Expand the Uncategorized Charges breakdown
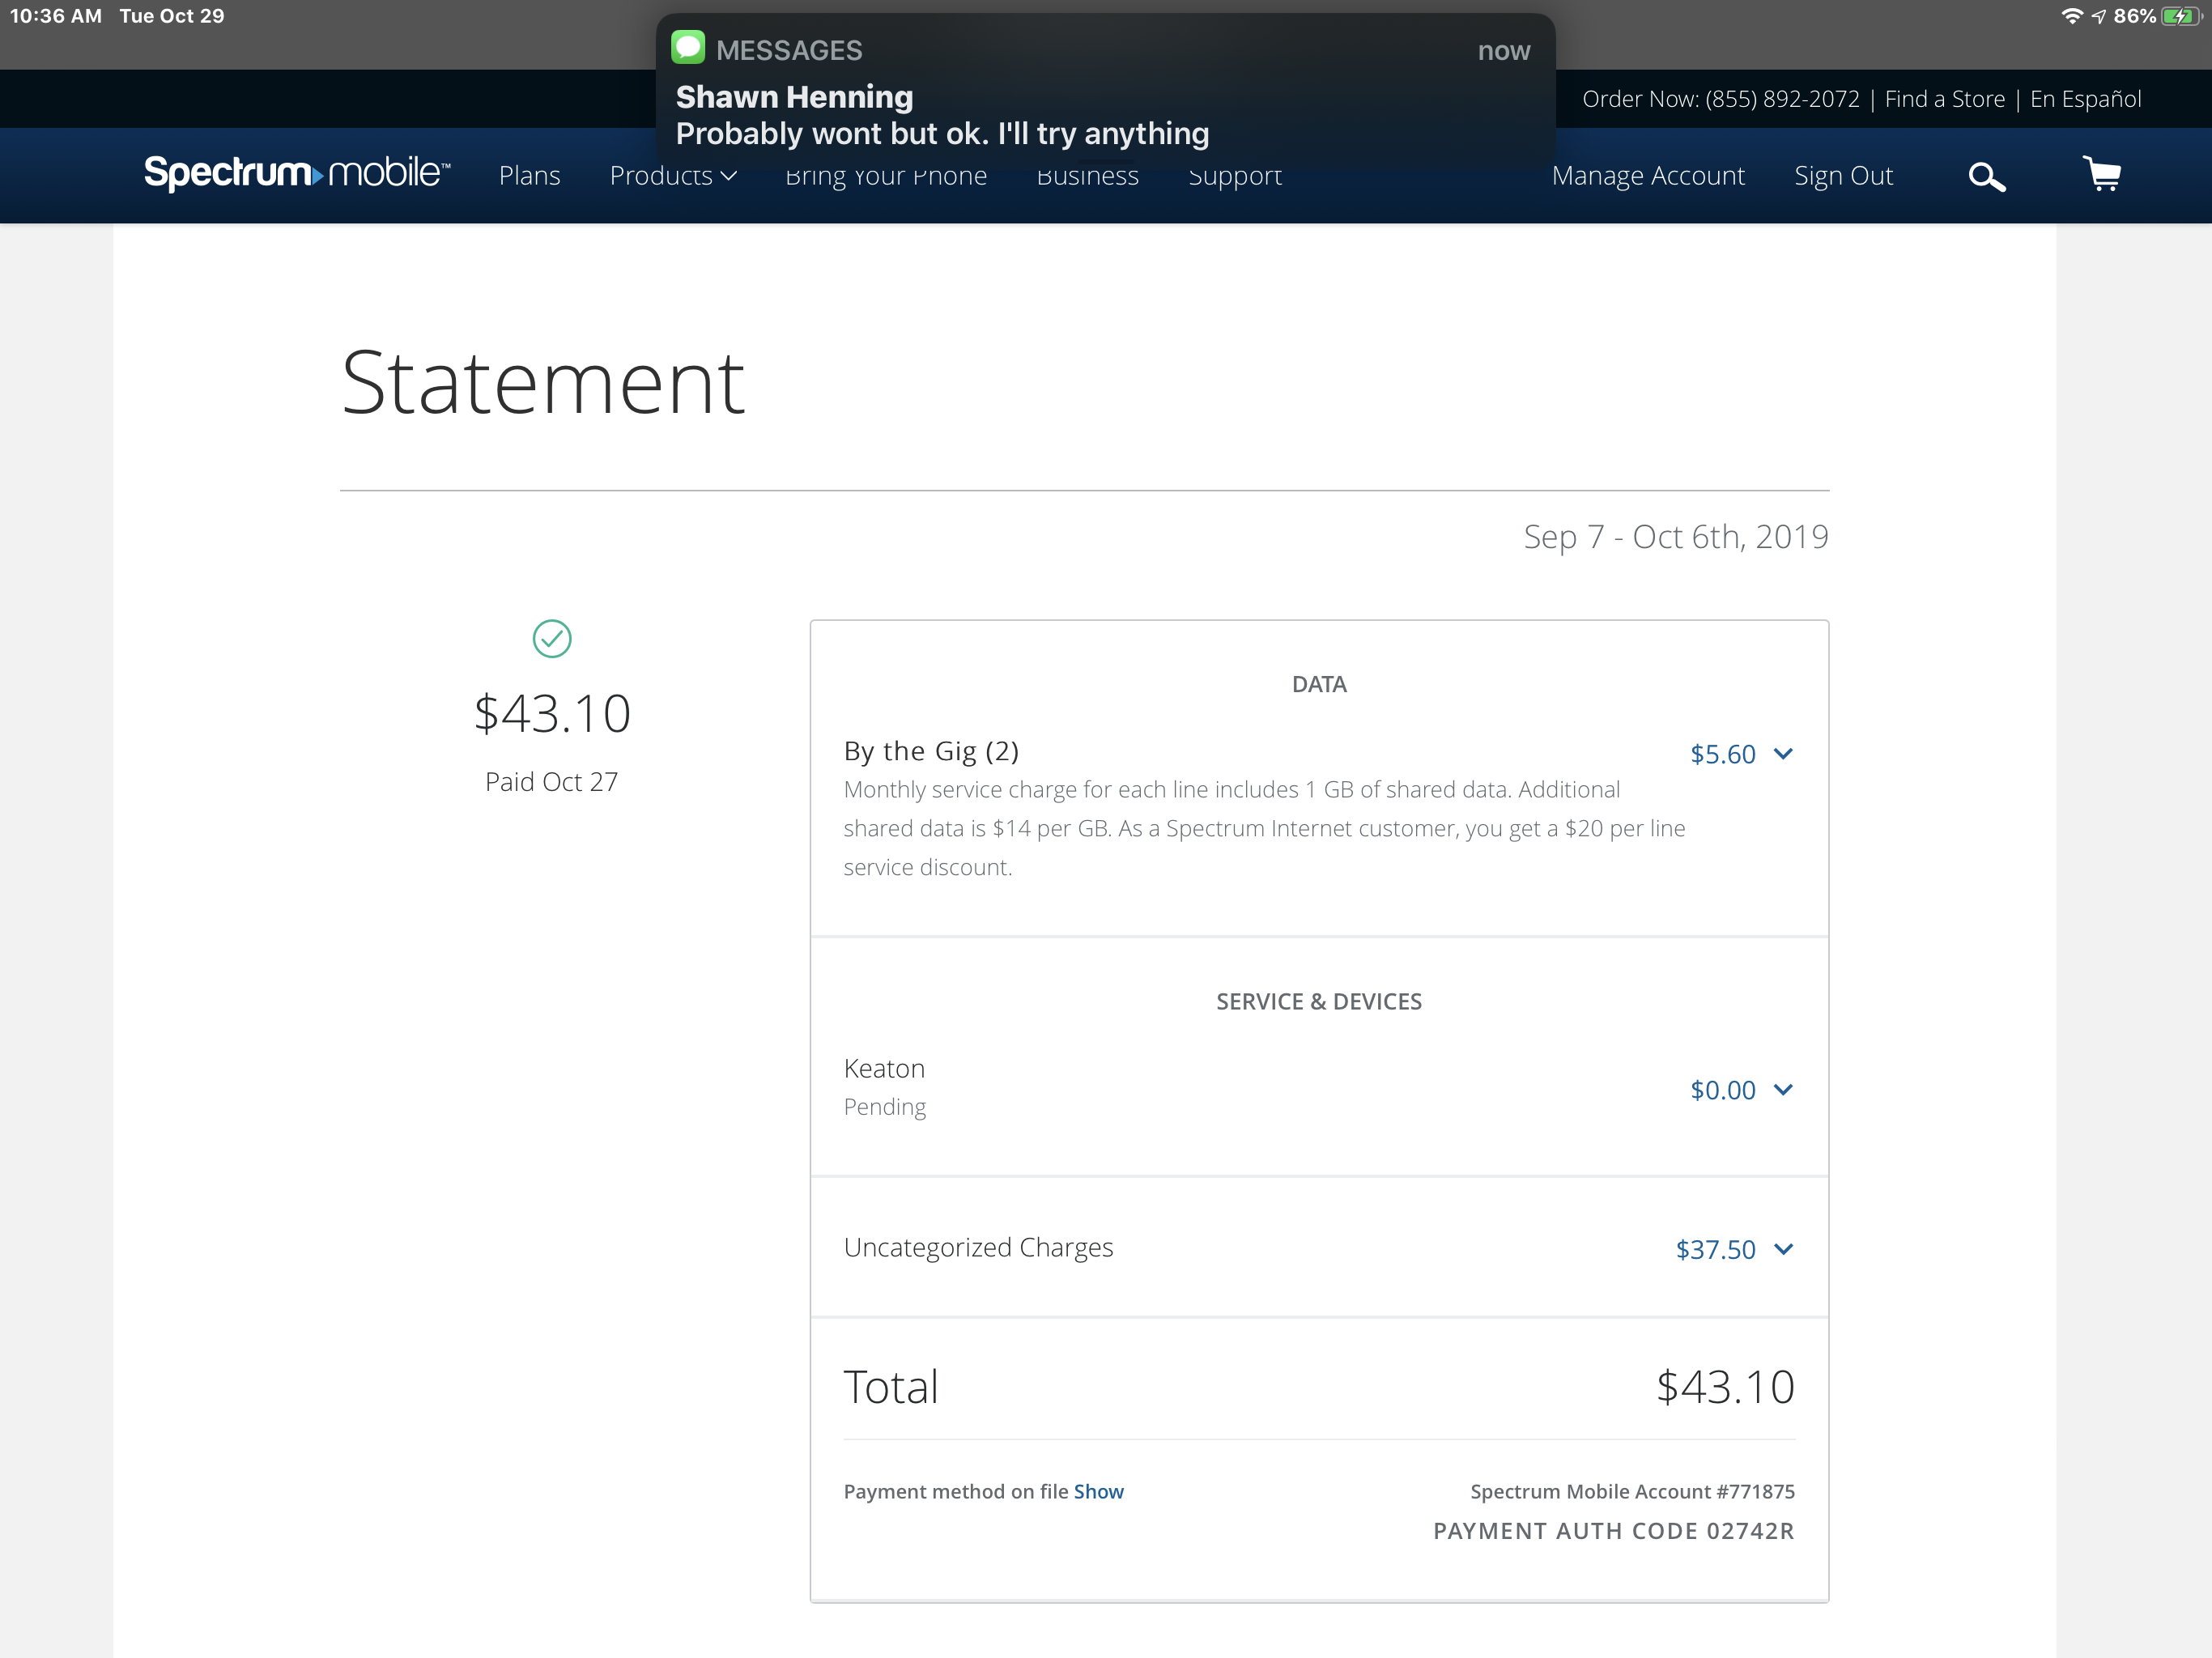This screenshot has width=2212, height=1658. coord(1784,1249)
